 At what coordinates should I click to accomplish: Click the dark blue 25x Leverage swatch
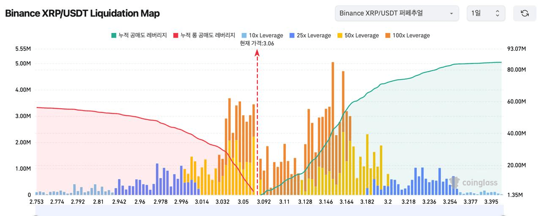292,36
